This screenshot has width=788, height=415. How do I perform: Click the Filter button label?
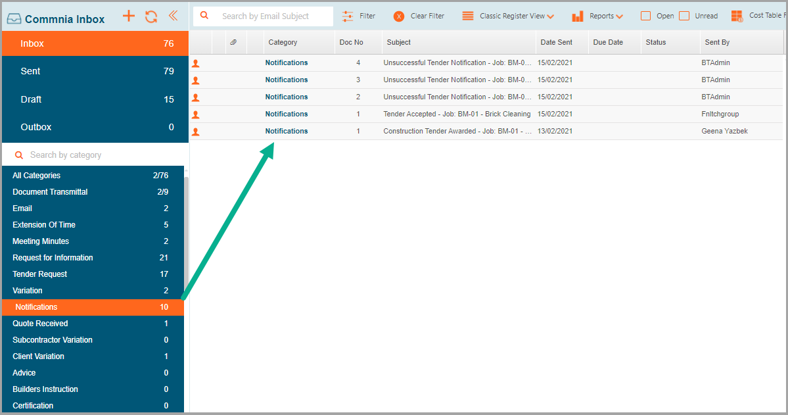(367, 16)
